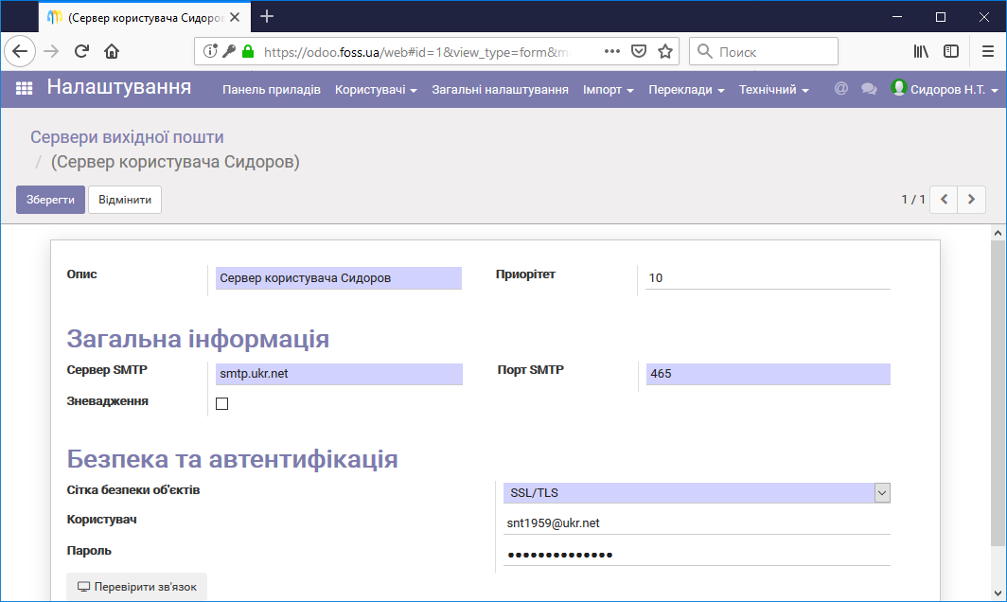Go forward in browser history

(51, 51)
